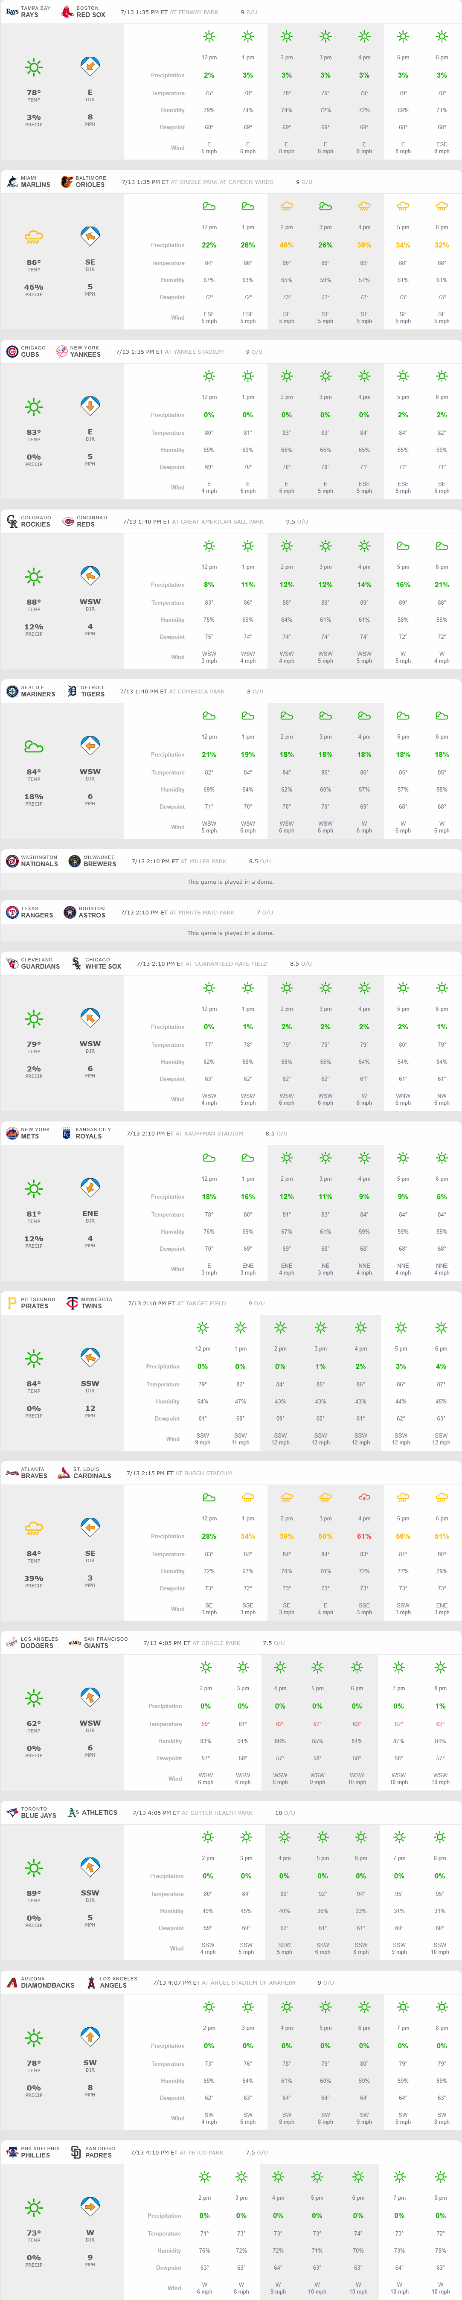Click the New York Yankees logo
This screenshot has height=2300, width=462.
point(61,352)
